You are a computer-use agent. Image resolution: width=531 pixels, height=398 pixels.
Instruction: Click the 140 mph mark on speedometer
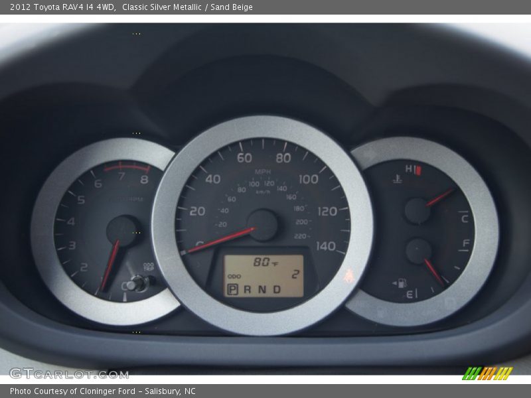[x=326, y=246]
